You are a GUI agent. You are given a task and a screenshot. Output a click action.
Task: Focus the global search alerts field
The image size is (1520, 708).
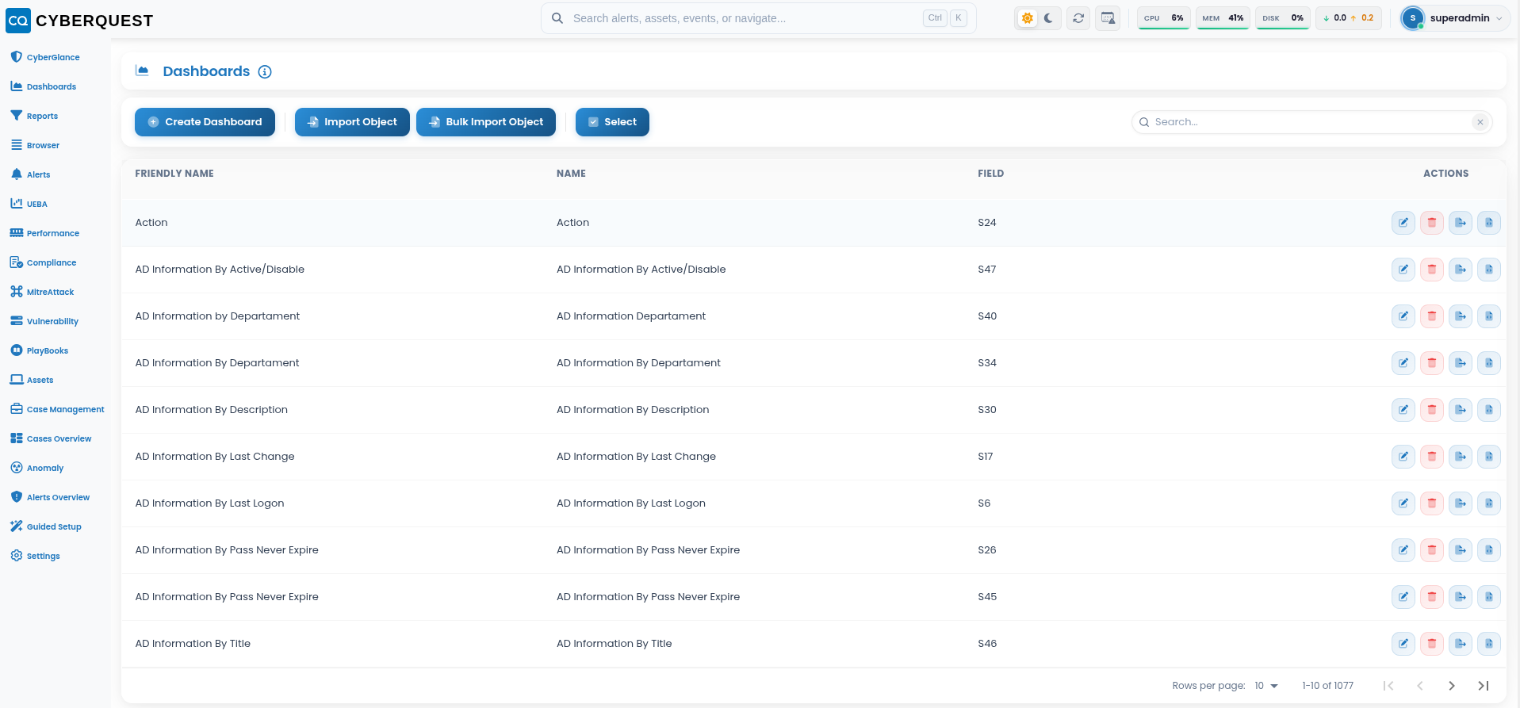tap(759, 18)
